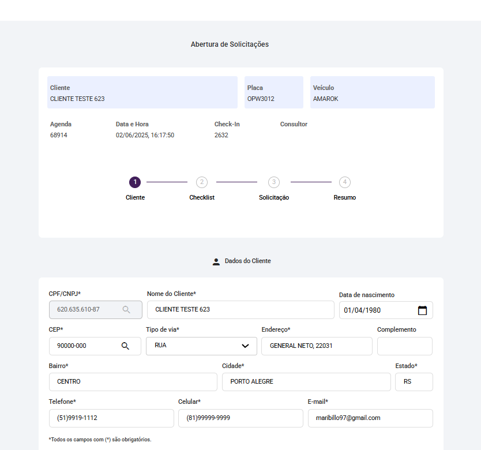Viewport: 481px width, 450px height.
Task: Expand the Tipo de via dropdown
Action: 201,346
